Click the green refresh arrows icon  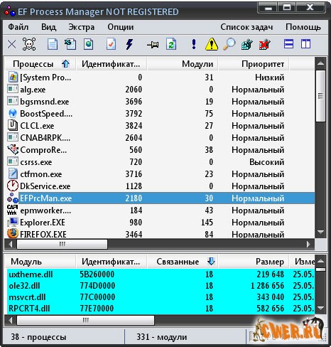coord(171,44)
